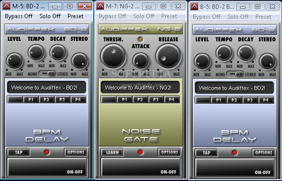The width and height of the screenshot is (282, 181).
Task: Click the THRESH. knob in NG-2 window
Action: coord(113,56)
